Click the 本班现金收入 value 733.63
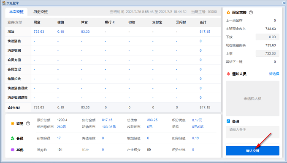Screen dimensions: 287x163 271,29
